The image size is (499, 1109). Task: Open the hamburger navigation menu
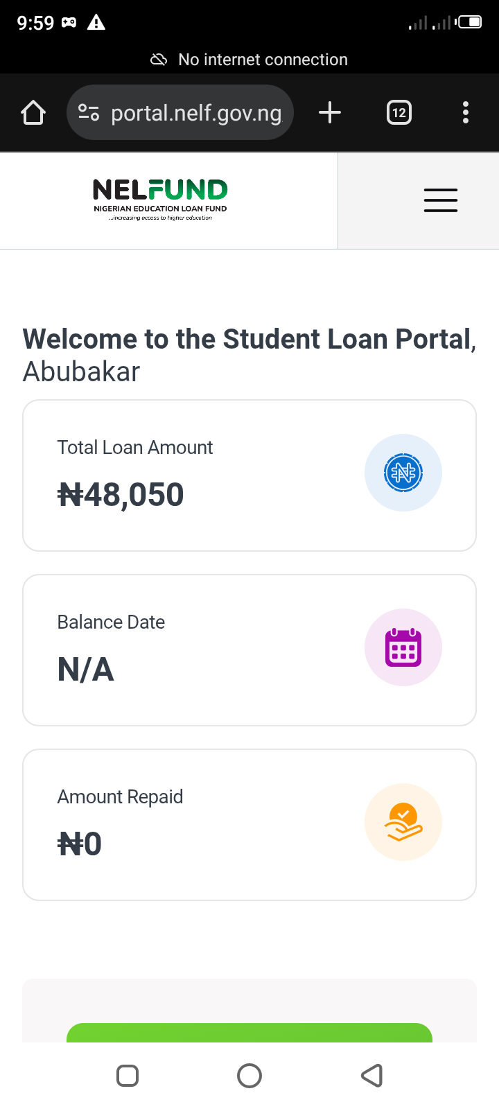441,200
